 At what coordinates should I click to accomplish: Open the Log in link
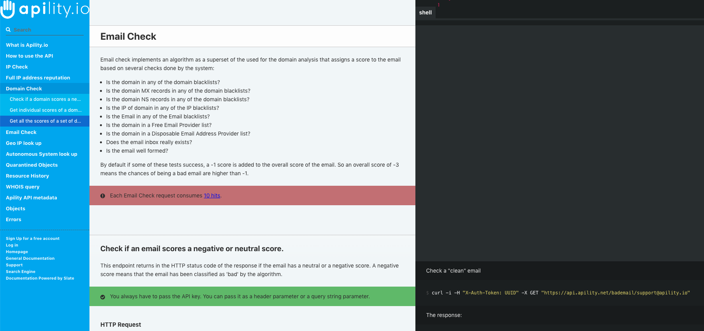tap(12, 245)
